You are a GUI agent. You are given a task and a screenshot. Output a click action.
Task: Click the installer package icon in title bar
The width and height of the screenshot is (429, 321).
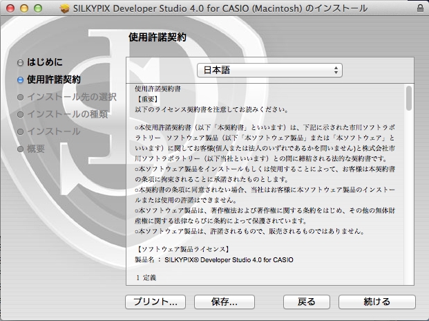click(64, 8)
